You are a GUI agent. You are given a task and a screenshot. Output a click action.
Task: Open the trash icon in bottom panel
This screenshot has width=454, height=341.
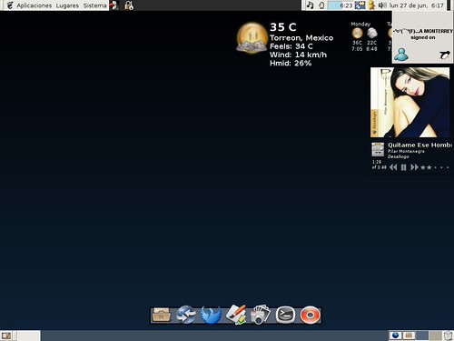point(449,336)
